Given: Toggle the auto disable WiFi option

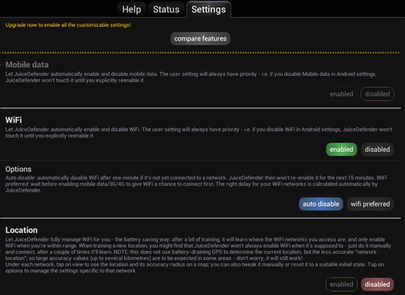Looking at the screenshot, I should [321, 204].
